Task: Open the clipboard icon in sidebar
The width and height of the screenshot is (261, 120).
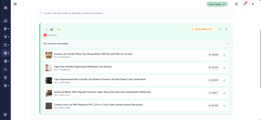Action: (5, 77)
